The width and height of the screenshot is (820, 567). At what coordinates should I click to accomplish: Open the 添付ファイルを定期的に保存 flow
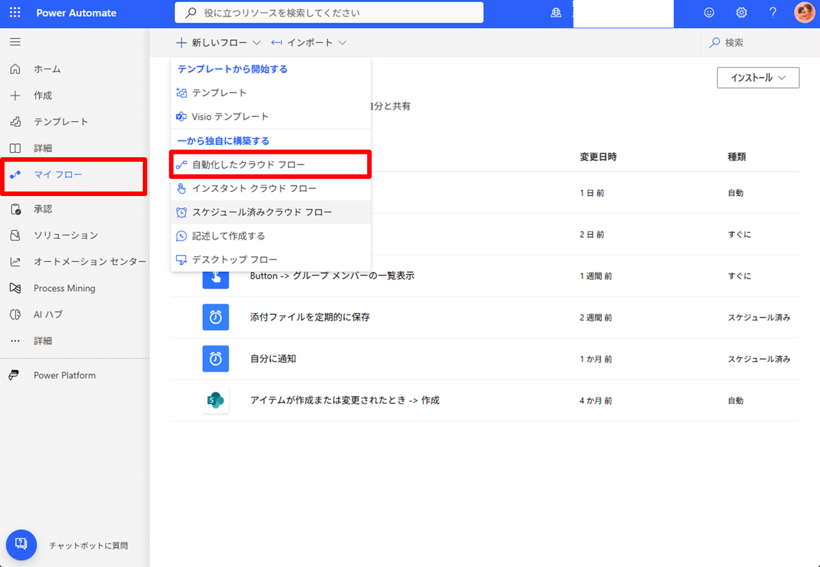[310, 317]
